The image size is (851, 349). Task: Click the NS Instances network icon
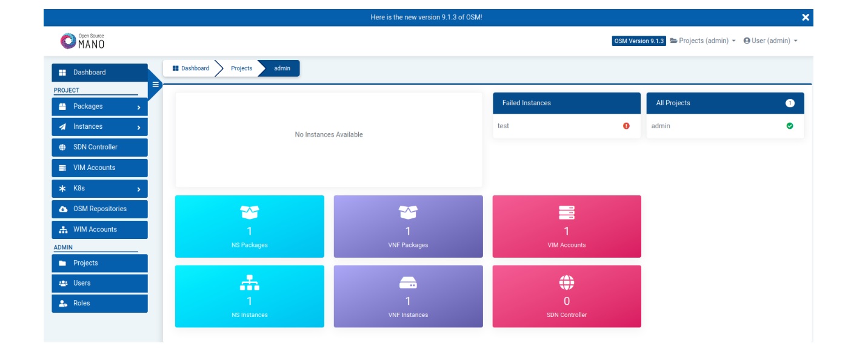tap(249, 282)
